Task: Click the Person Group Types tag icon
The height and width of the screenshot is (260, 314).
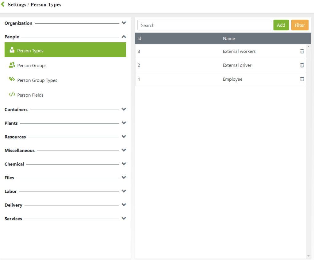Action: 12,80
